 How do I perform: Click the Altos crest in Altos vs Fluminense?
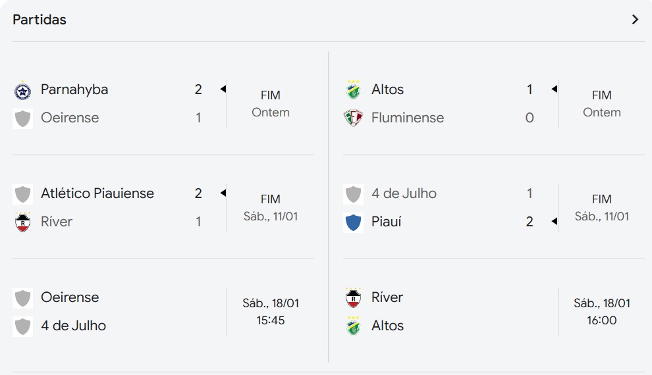pyautogui.click(x=354, y=89)
